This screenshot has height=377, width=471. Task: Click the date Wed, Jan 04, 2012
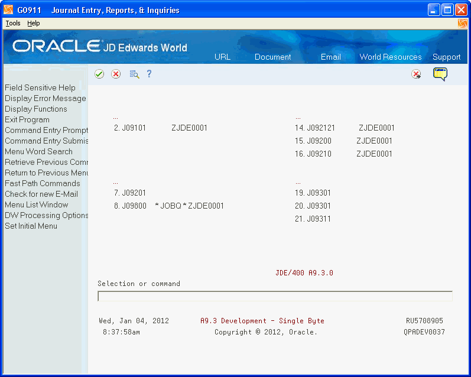134,321
